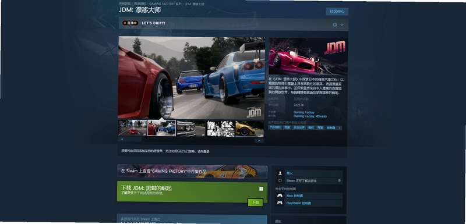The height and width of the screenshot is (224, 466).
Task: Click the thumbnail strip scrollbar handle
Action: (135, 139)
